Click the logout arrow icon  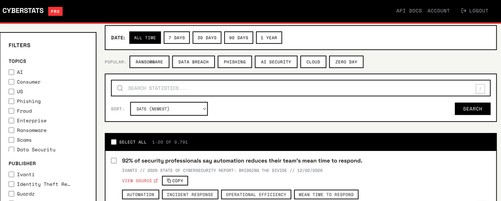(x=464, y=11)
